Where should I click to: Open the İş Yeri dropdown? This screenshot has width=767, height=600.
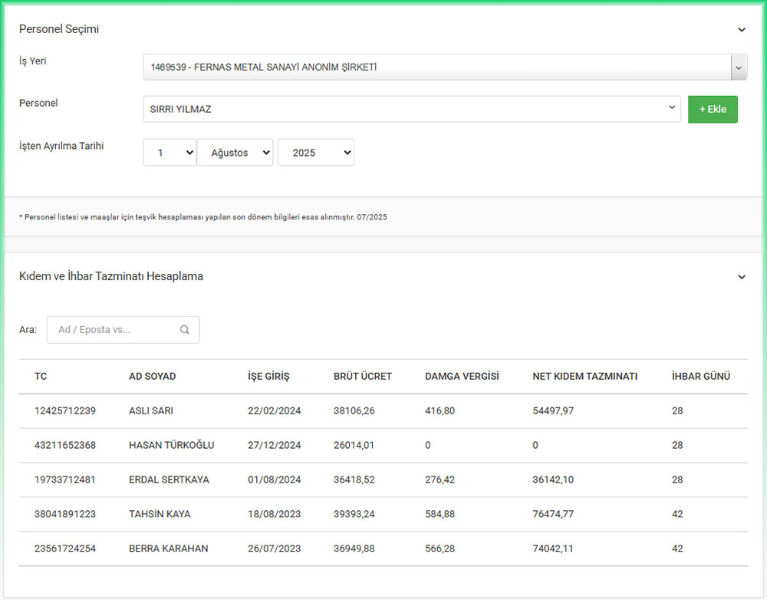445,68
